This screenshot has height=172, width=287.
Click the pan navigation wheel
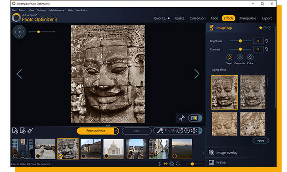tap(20, 32)
